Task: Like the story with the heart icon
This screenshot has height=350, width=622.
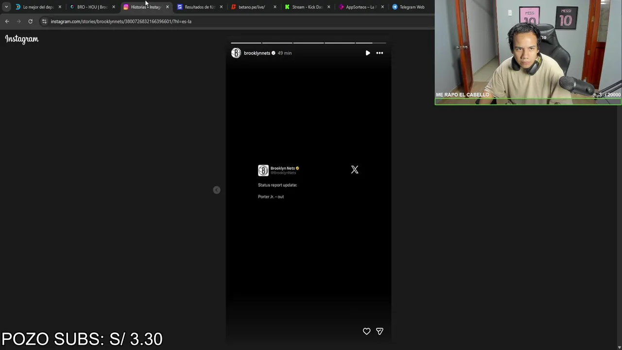Action: point(367,331)
